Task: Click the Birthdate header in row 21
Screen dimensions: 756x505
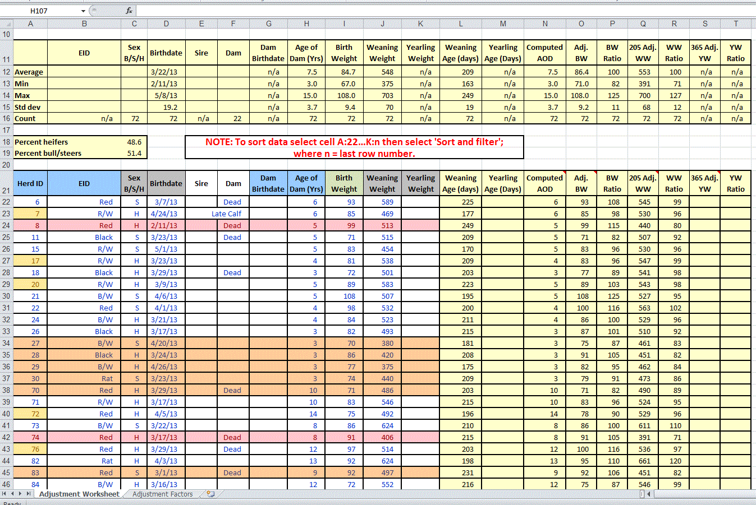Action: click(166, 183)
